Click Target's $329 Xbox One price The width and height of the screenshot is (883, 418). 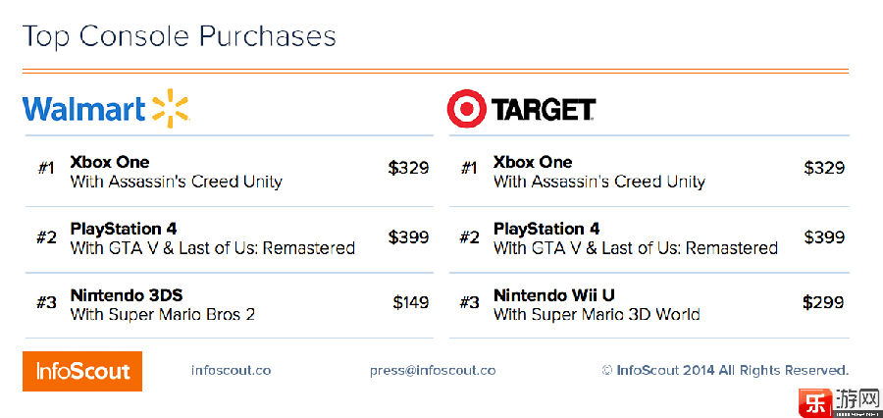coord(824,168)
